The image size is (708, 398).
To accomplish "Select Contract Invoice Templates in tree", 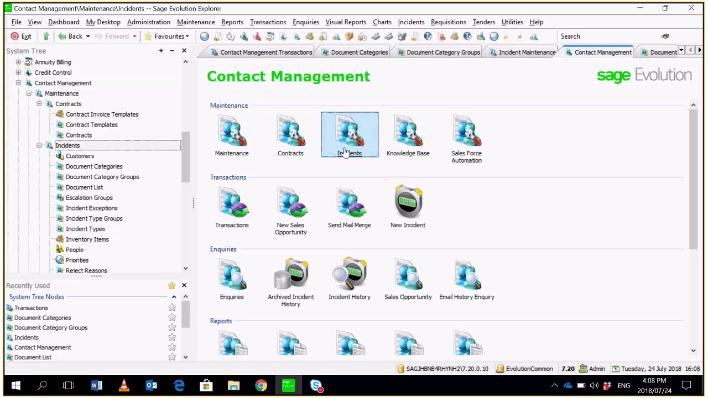I will (x=102, y=114).
